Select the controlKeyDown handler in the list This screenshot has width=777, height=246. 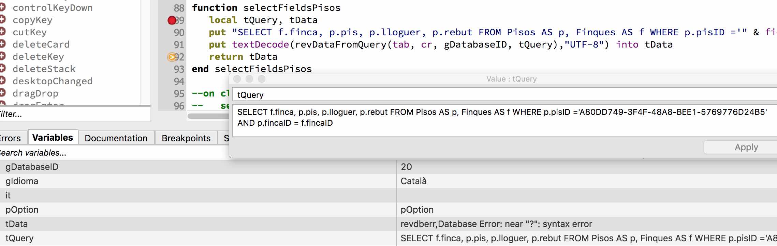tap(53, 8)
